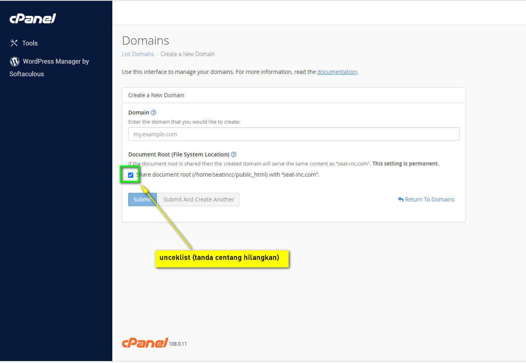Click the orange cPanel footer logo
Image resolution: width=526 pixels, height=363 pixels.
(145, 343)
